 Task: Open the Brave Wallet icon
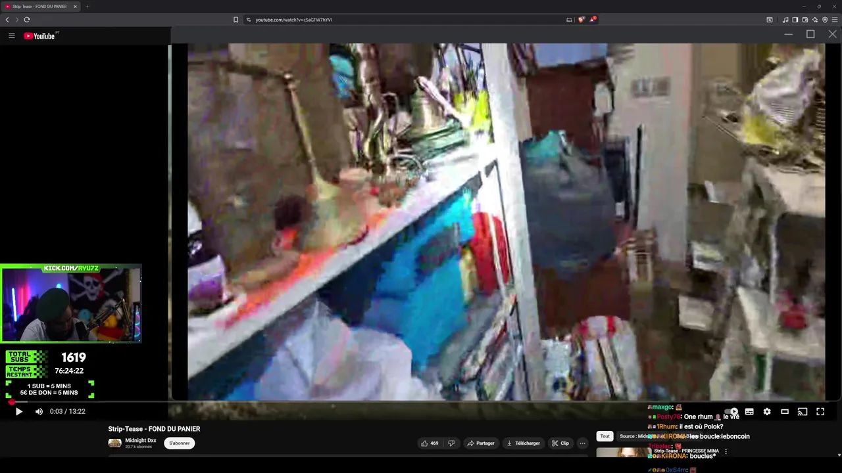(x=805, y=20)
